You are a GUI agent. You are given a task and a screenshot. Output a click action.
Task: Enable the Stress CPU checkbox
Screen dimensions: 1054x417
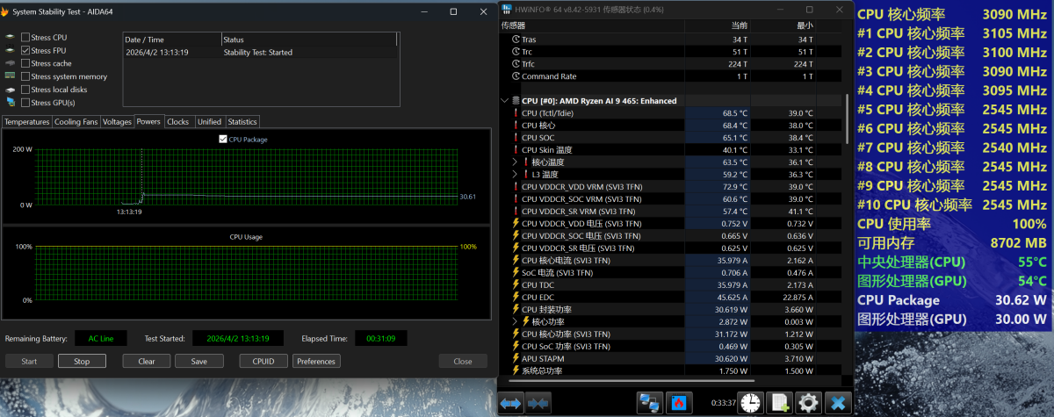(25, 38)
